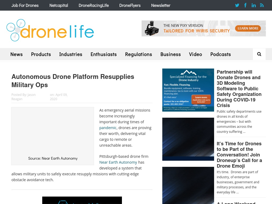Click the 'Public safety departments use' excerpt
This screenshot has height=204, width=272.
coord(239,122)
